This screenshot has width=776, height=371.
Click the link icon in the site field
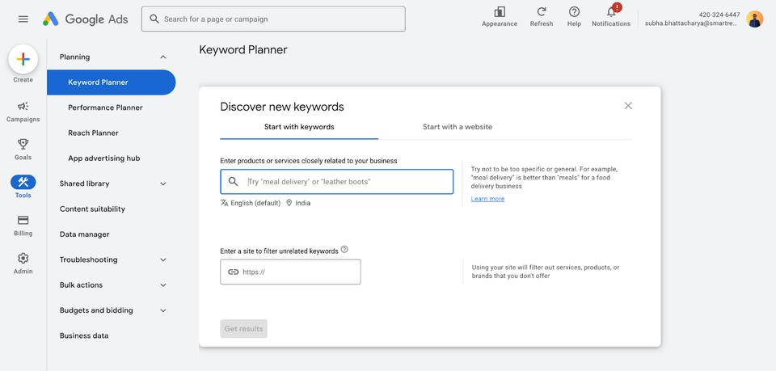[x=233, y=272]
